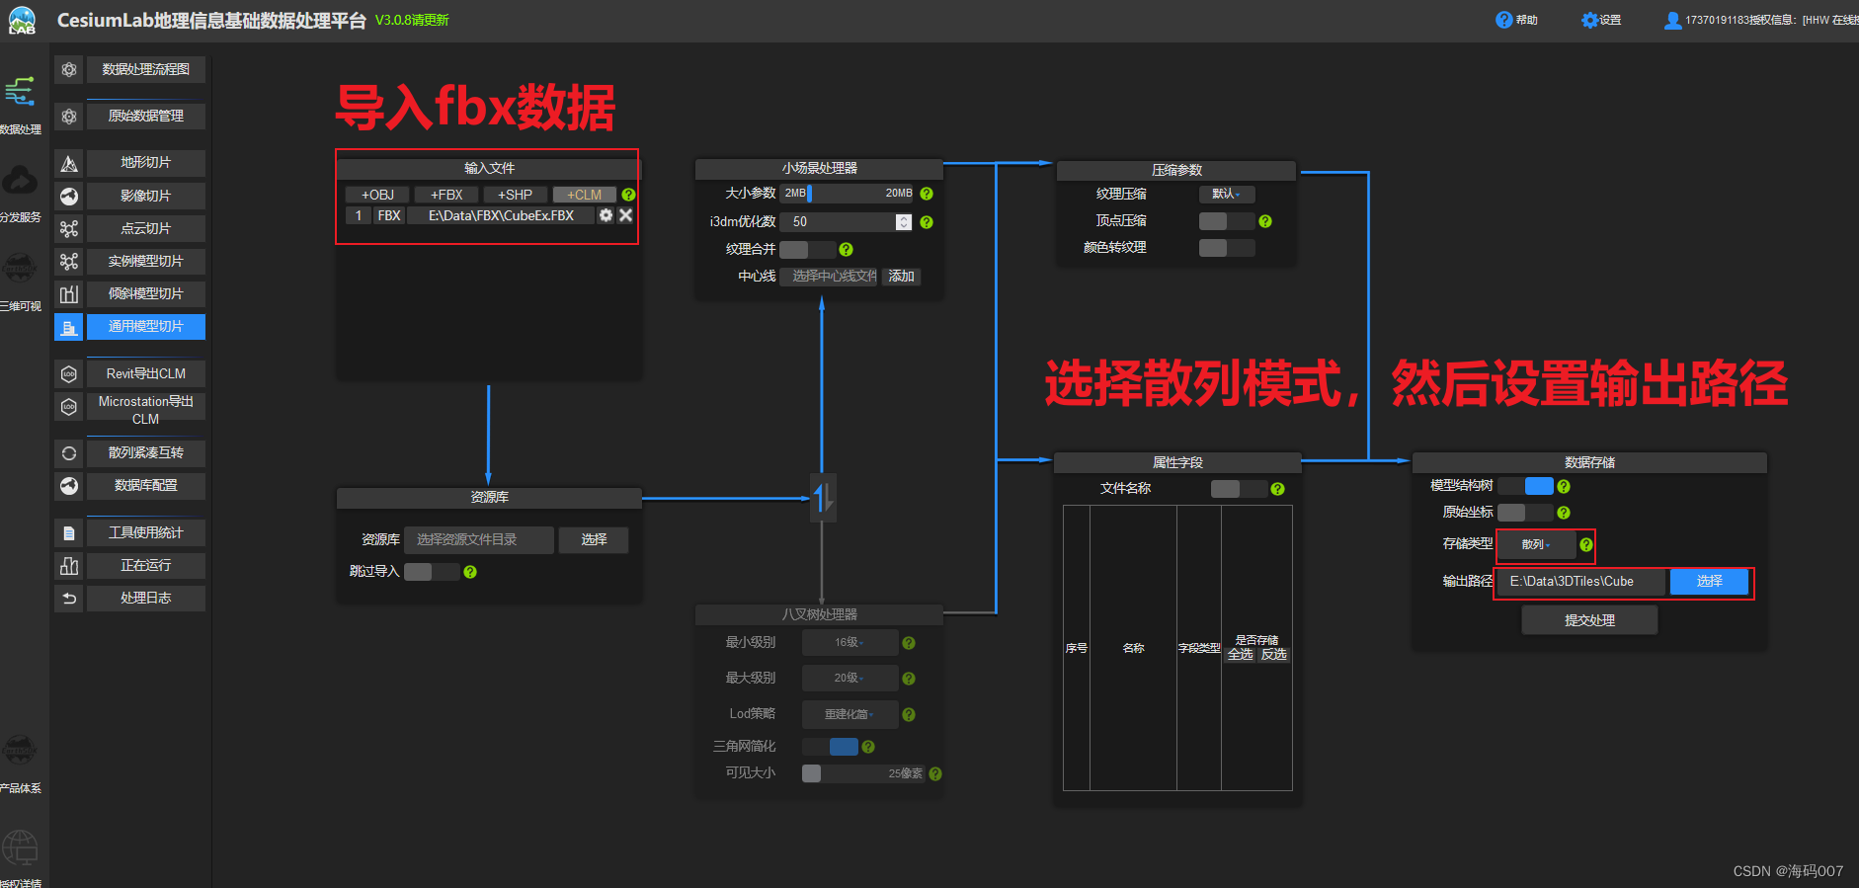Select 影像切片 menu item
Viewport: 1859px width, 888px height.
coord(146,196)
